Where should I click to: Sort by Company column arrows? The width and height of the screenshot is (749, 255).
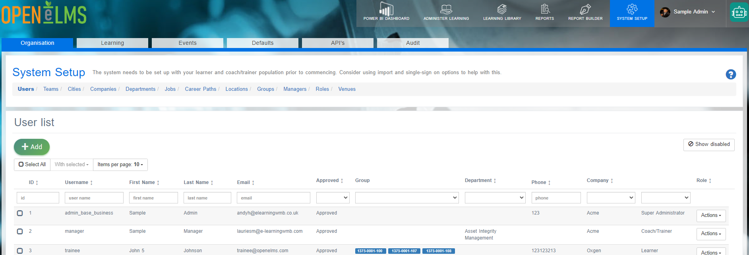tap(612, 181)
